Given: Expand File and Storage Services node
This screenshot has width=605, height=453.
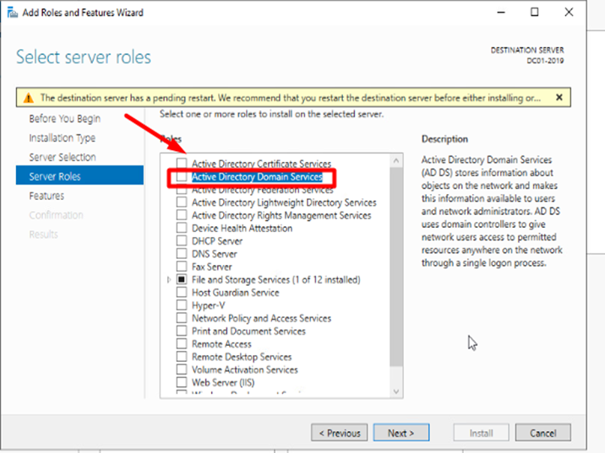Looking at the screenshot, I should point(170,280).
